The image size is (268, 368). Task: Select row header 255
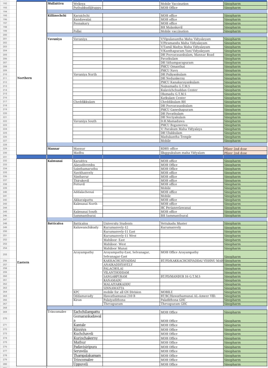click(x=5, y=254)
